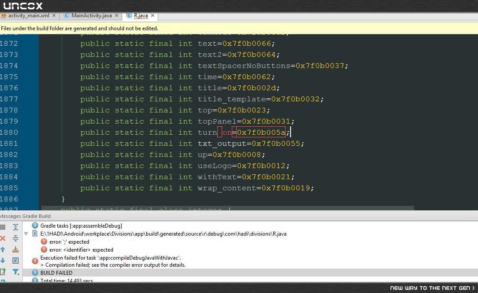This screenshot has width=478, height=293.
Task: Click the XML file icon on activity_main.xml tab
Action: point(4,15)
